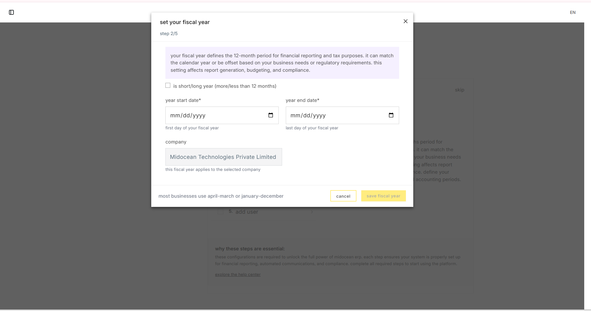This screenshot has height=311, width=591.
Task: Tick the checkbox beside add user step
Action: pos(221,212)
